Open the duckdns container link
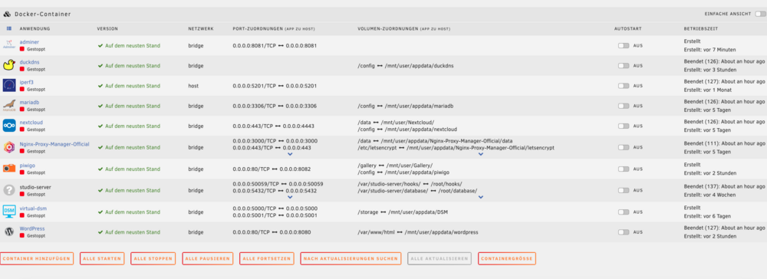 (x=29, y=62)
